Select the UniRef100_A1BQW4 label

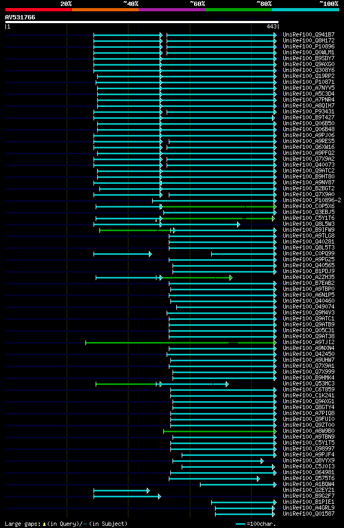[x=309, y=484]
